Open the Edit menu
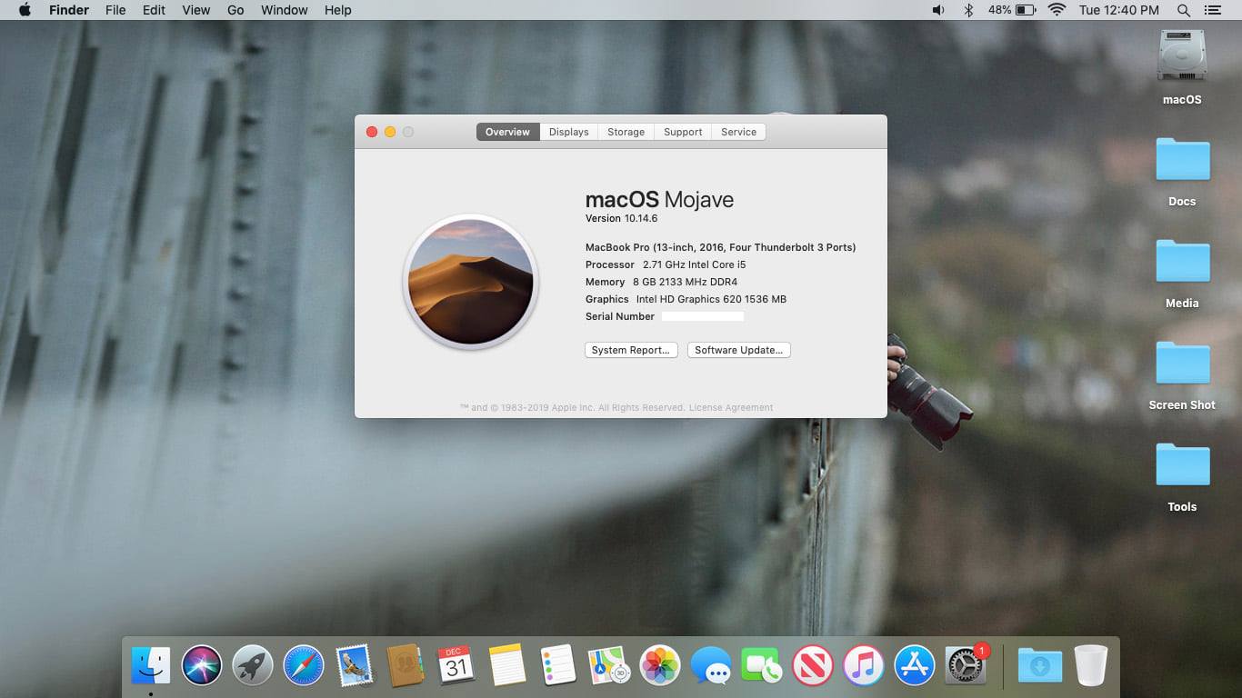Image resolution: width=1242 pixels, height=698 pixels. tap(154, 10)
